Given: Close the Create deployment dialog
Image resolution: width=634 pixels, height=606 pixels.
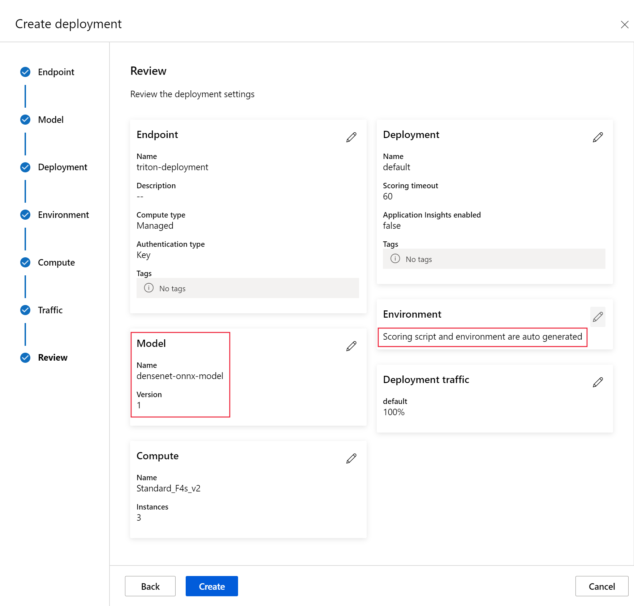Looking at the screenshot, I should pos(624,25).
